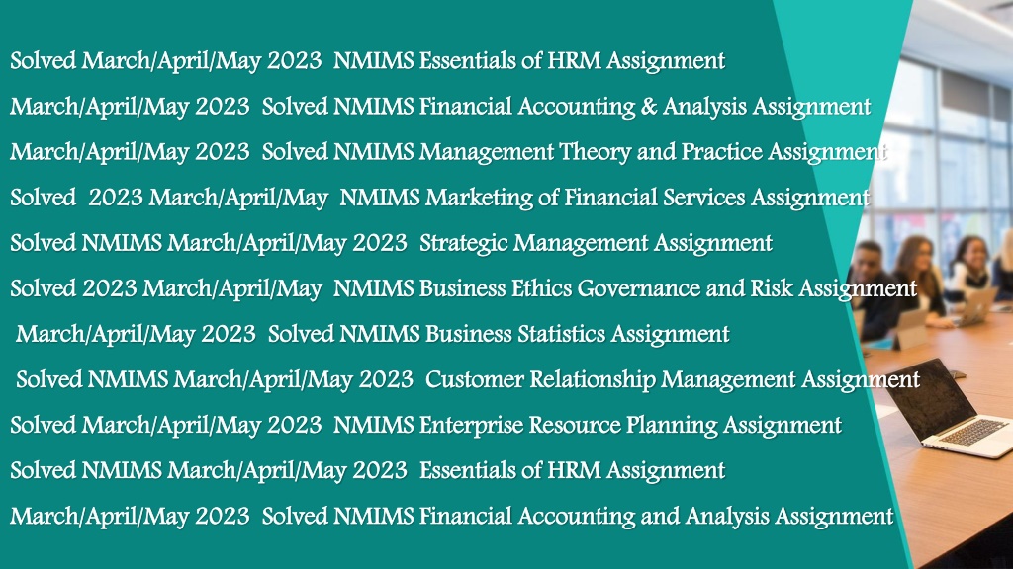Click the man at the meeting table
Viewport: 1013px width, 569px height.
pos(875,290)
